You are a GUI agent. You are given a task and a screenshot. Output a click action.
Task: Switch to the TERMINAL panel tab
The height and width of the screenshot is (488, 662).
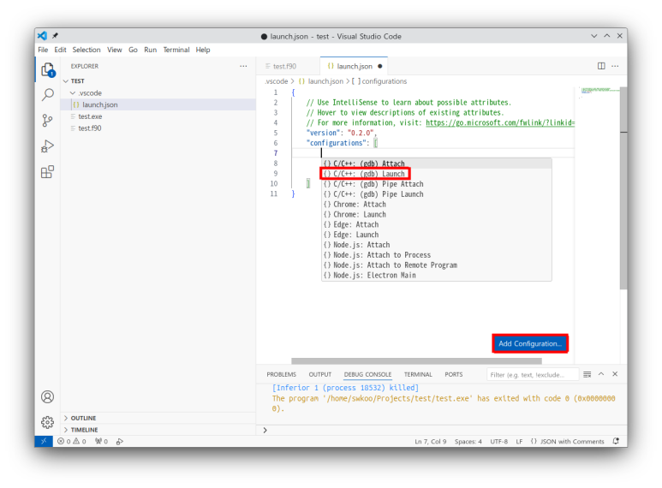[x=418, y=374]
